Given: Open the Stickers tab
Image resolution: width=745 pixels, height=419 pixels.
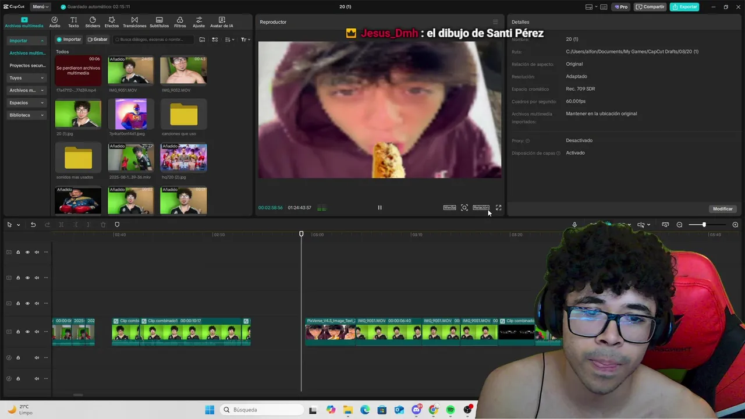Looking at the screenshot, I should click(93, 23).
